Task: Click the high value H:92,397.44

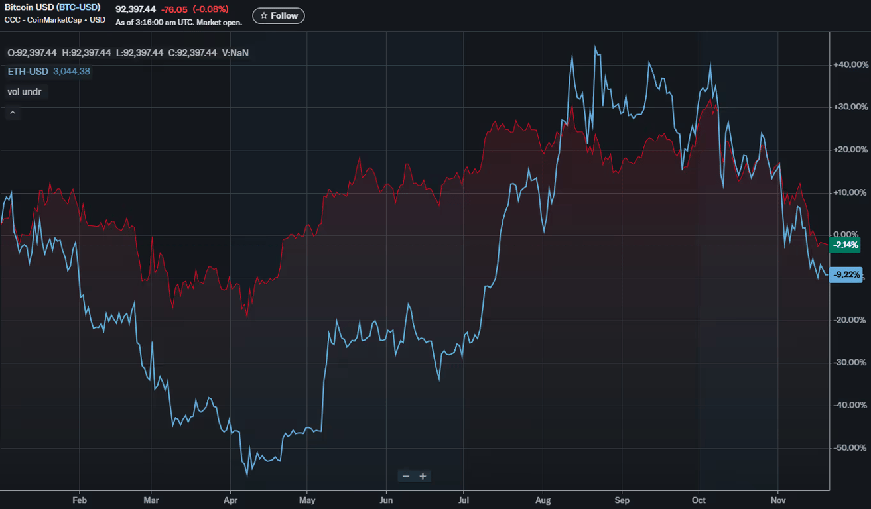Action: 86,52
